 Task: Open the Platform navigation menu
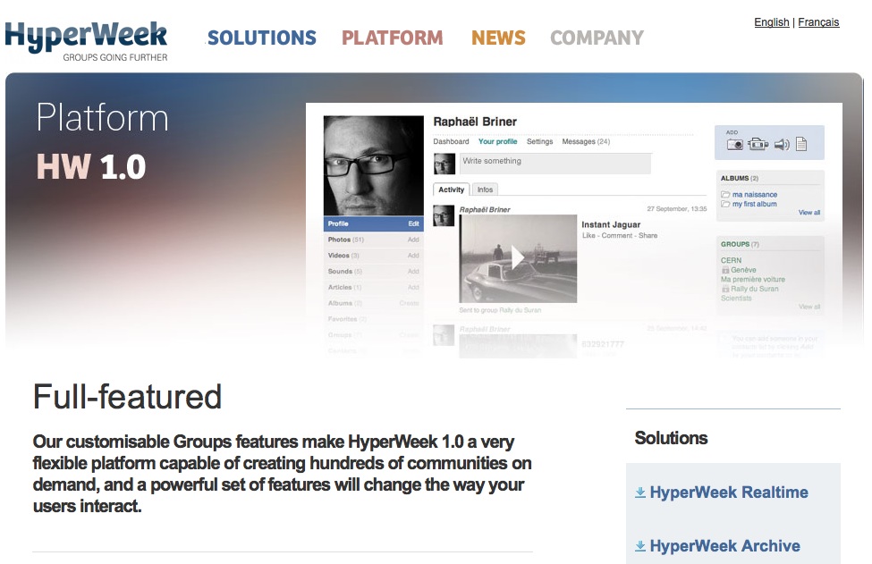392,38
